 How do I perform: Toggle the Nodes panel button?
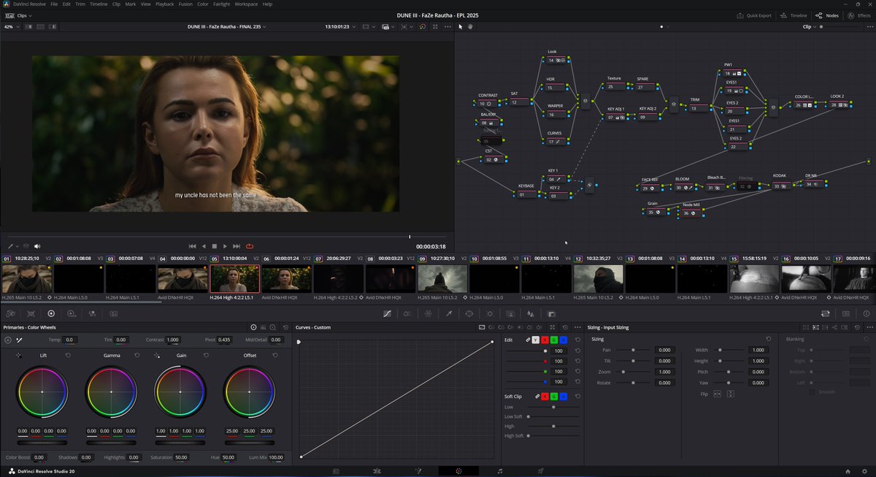point(828,15)
